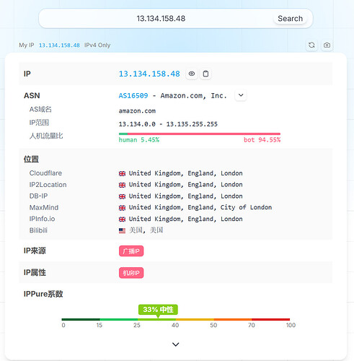Click 'human 5.45%' label
The image size is (354, 361).
point(139,140)
